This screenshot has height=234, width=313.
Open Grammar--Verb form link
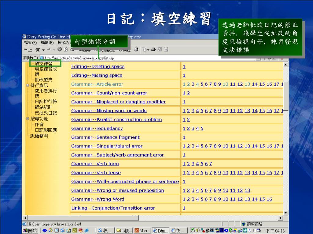[95, 164]
